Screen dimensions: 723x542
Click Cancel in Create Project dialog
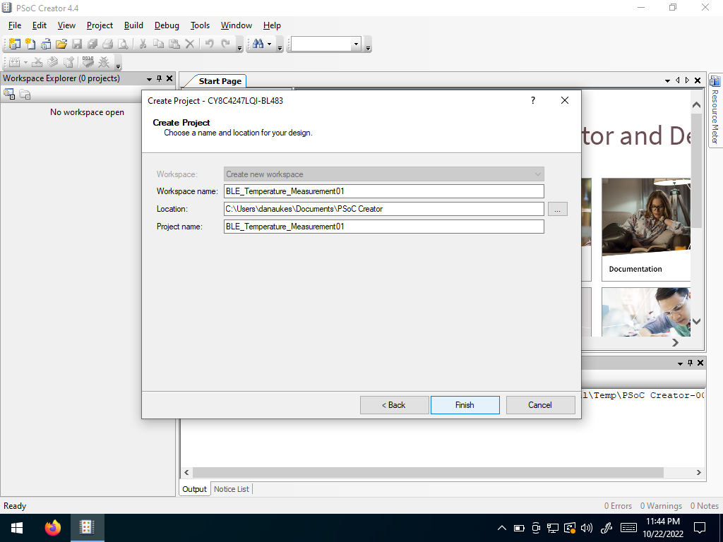(x=540, y=405)
